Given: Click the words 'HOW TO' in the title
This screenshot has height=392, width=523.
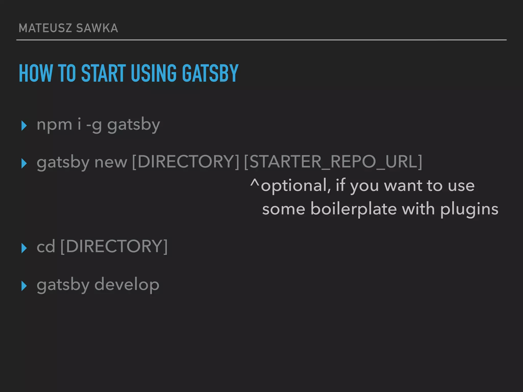Looking at the screenshot, I should 47,73.
